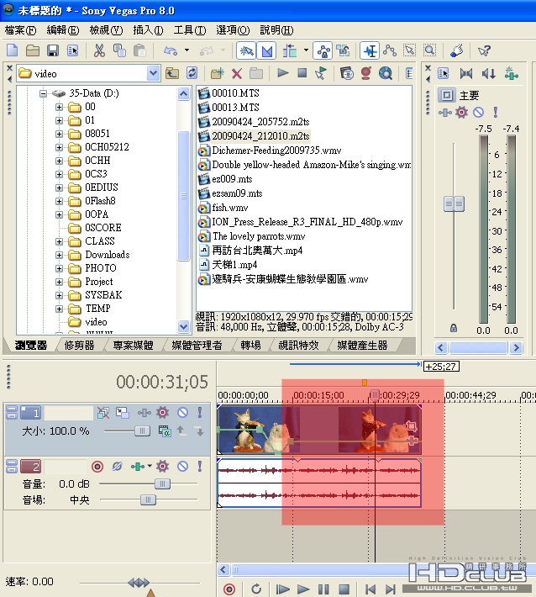The width and height of the screenshot is (536, 597).
Task: Switch to the 轉場 (Transitions) tab
Action: tap(250, 345)
